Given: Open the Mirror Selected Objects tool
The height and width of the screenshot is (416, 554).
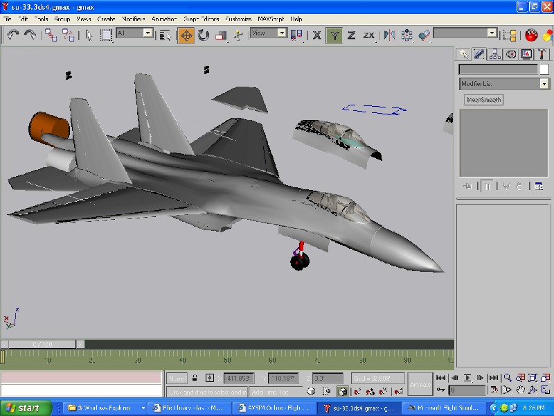Looking at the screenshot, I should 389,35.
